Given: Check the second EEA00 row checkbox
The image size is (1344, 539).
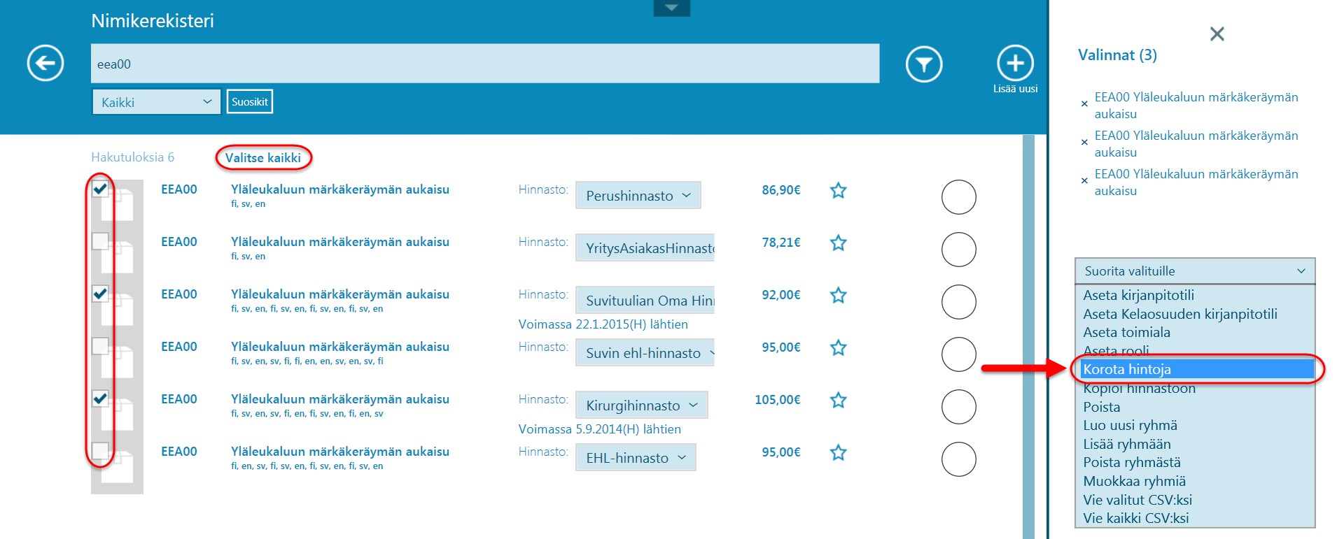Looking at the screenshot, I should tap(101, 241).
